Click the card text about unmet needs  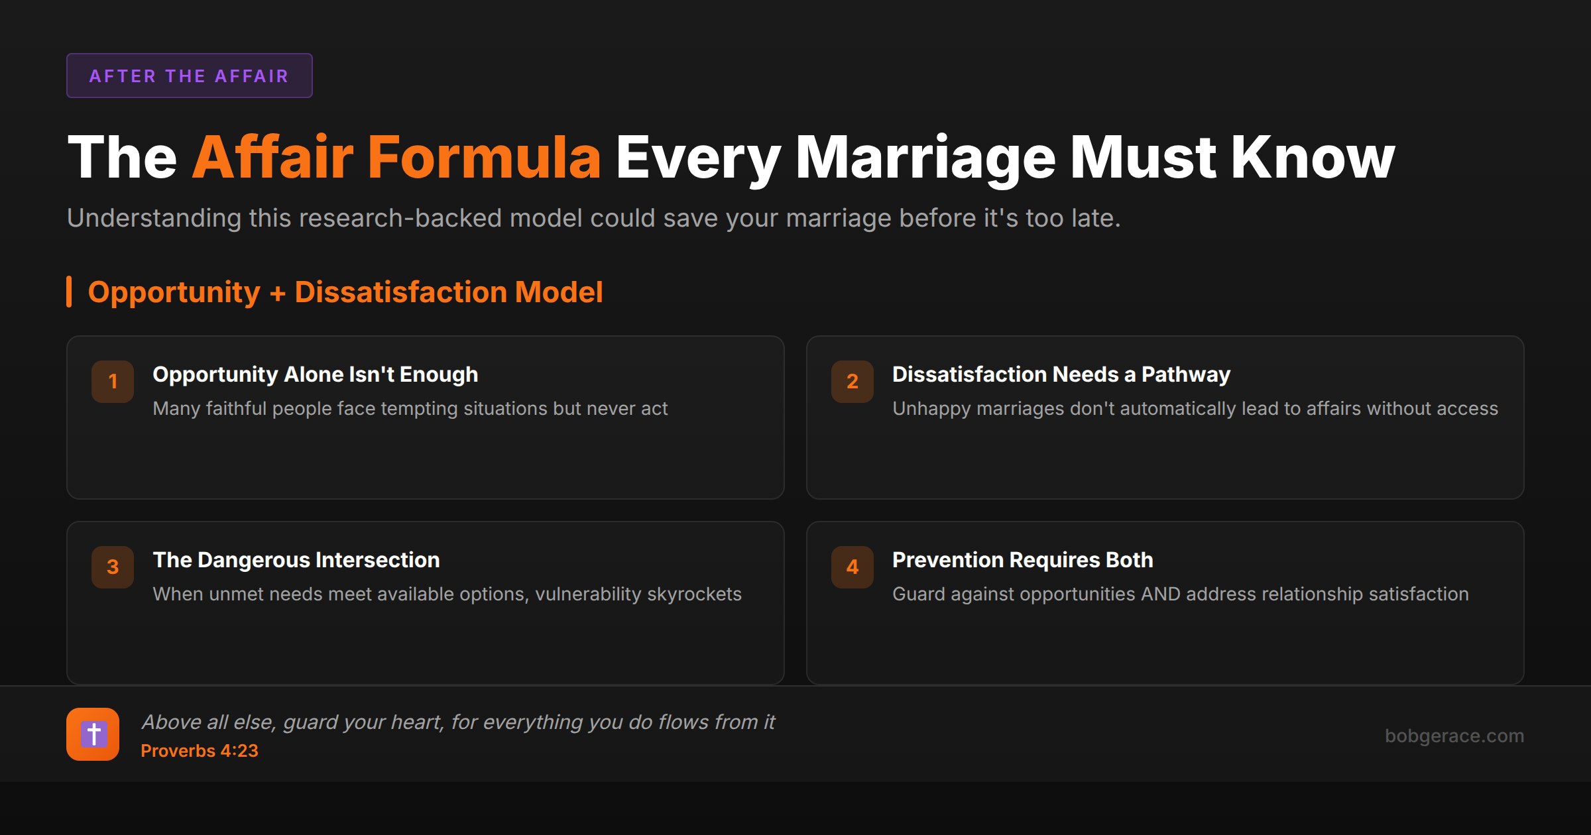tap(447, 594)
